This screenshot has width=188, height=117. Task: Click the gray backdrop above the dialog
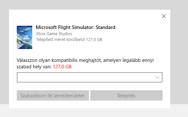pos(94,5)
